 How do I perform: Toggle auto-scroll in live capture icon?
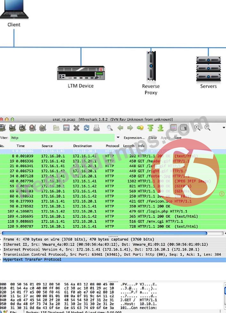pos(184,128)
